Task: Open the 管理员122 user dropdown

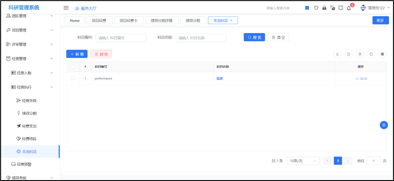Action: [375, 8]
